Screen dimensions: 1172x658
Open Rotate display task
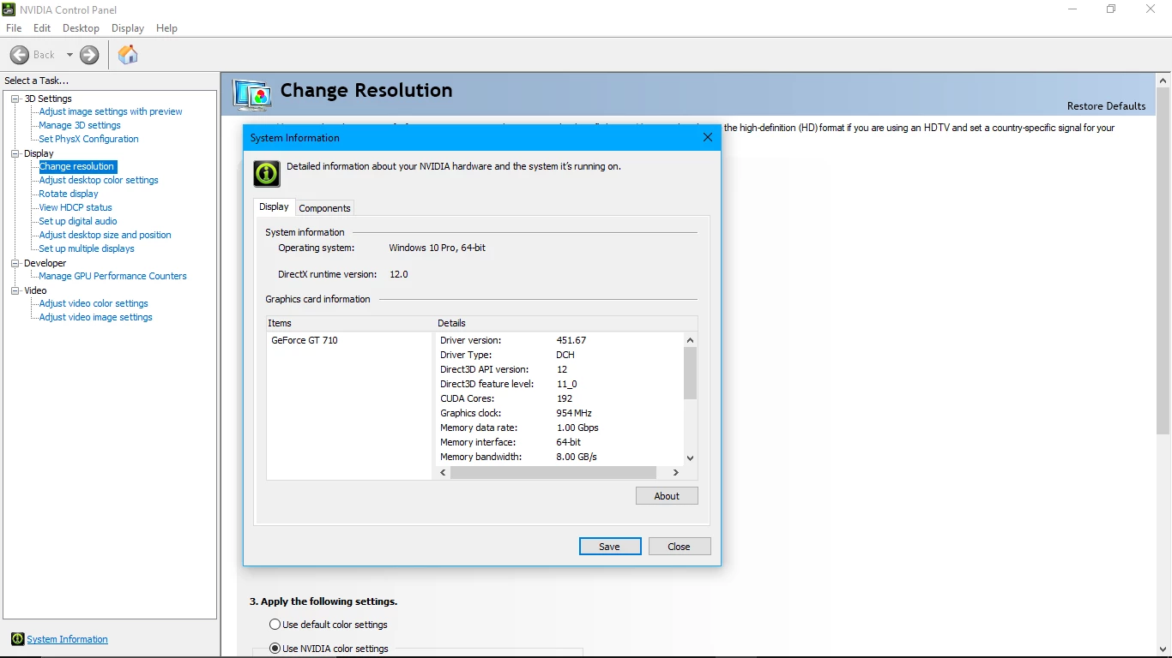coord(69,194)
